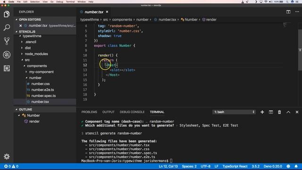Open the Debug menu in menu bar

(x=59, y=1)
